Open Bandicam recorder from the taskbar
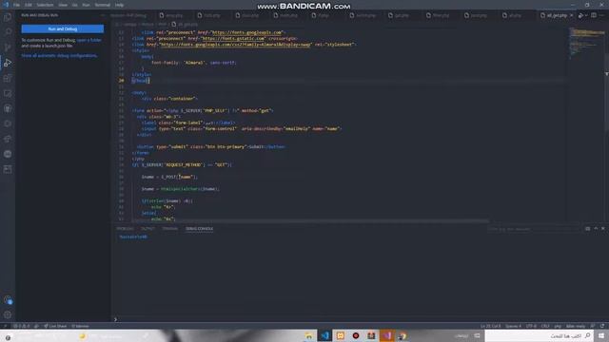Screen dimensions: 609x342 (356, 335)
